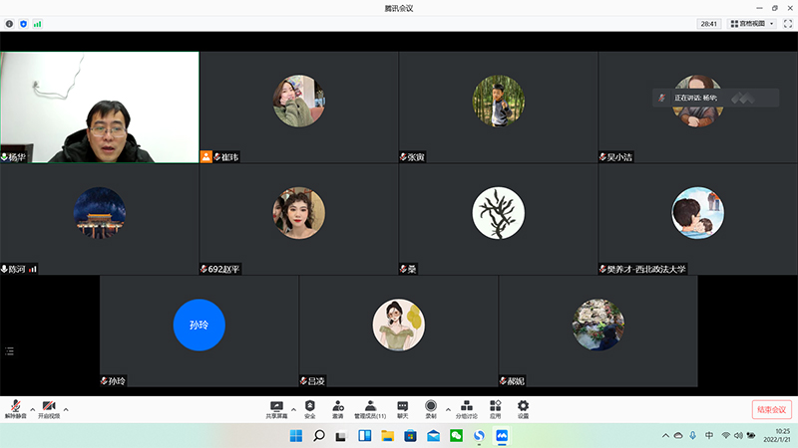Open the 应用 apps icon
This screenshot has height=448, width=798.
[x=495, y=406]
